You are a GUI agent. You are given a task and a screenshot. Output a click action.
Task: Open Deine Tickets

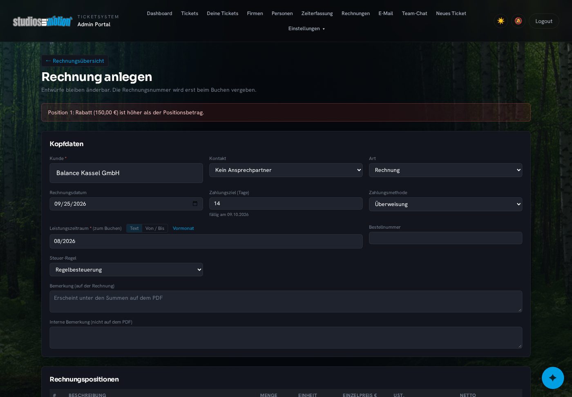point(223,13)
